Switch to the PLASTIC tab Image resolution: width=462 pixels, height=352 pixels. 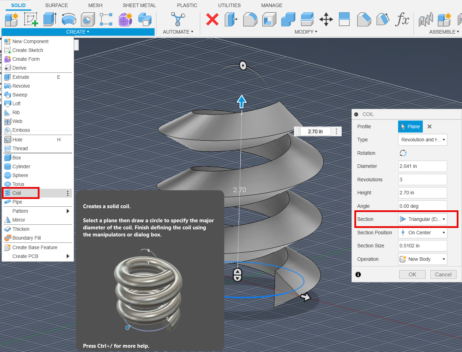click(x=187, y=5)
